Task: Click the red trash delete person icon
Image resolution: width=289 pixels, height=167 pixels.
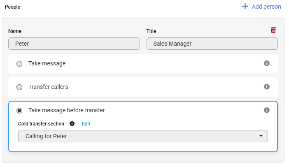Action: 273,30
